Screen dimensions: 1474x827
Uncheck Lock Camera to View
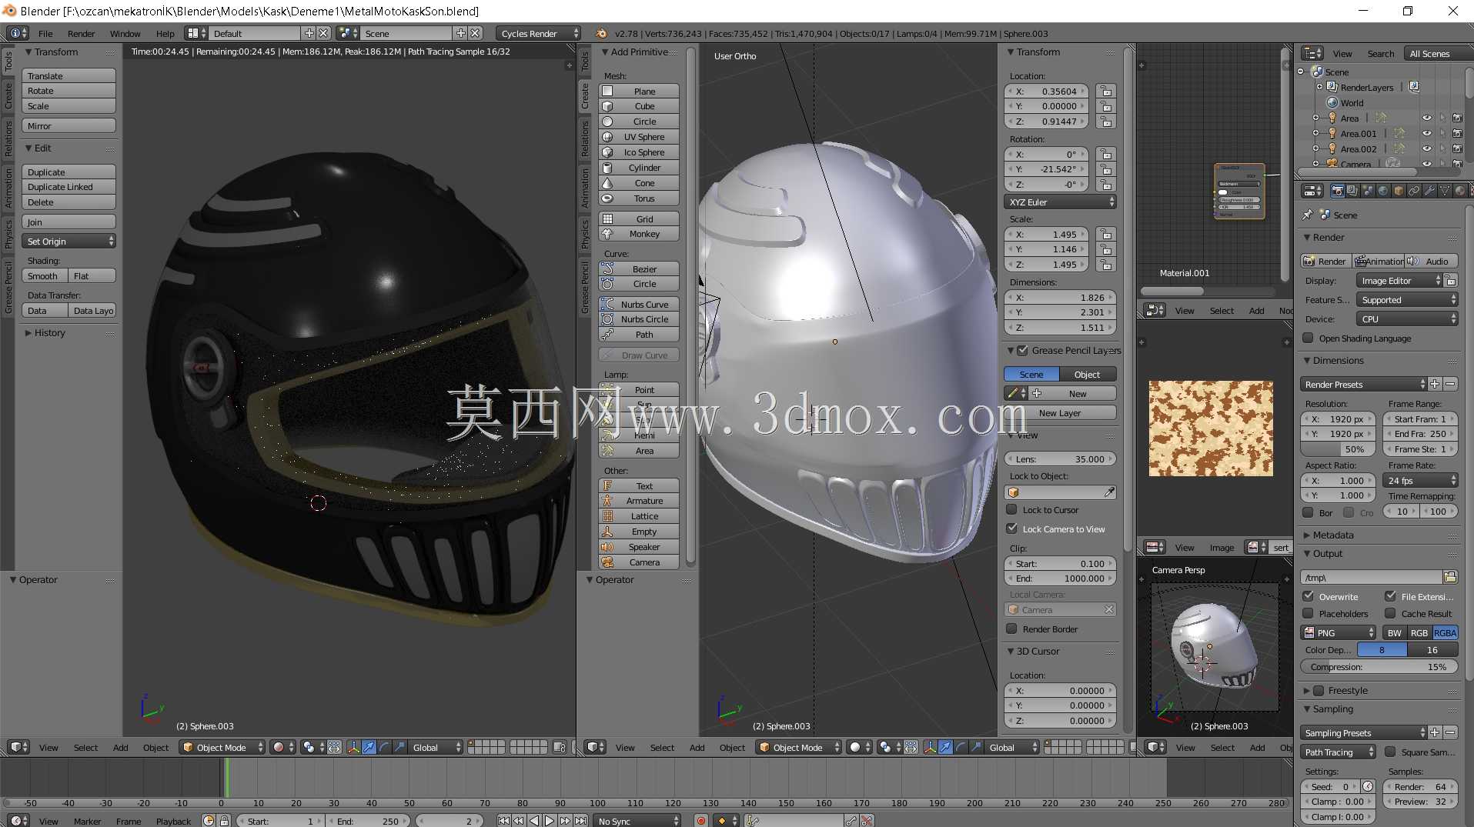[x=1012, y=529]
